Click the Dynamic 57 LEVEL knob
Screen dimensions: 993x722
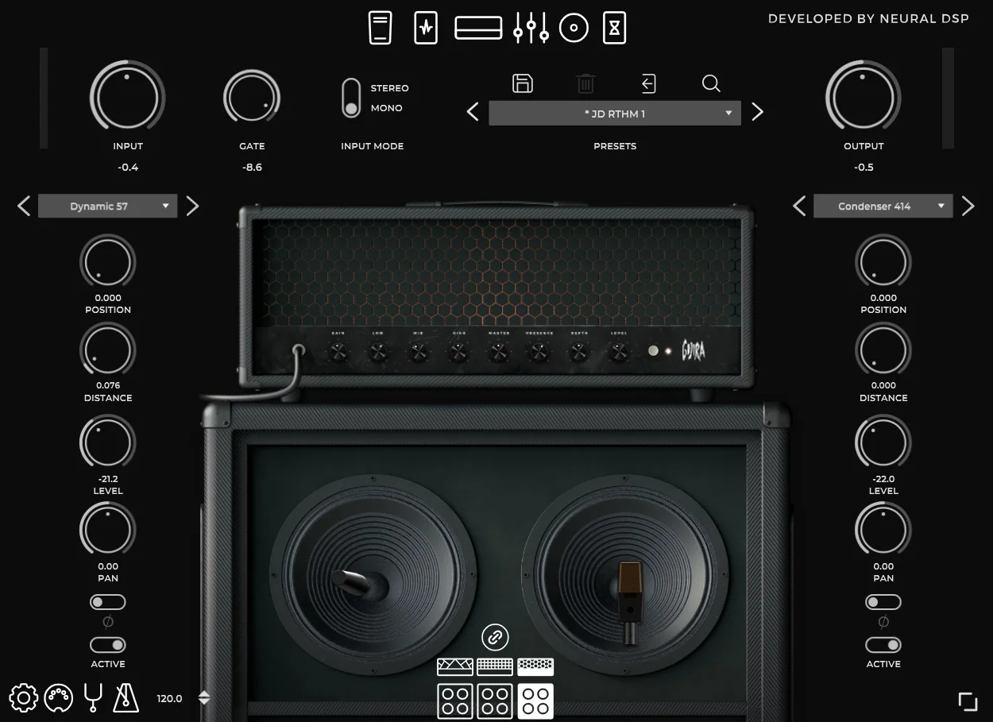tap(108, 442)
